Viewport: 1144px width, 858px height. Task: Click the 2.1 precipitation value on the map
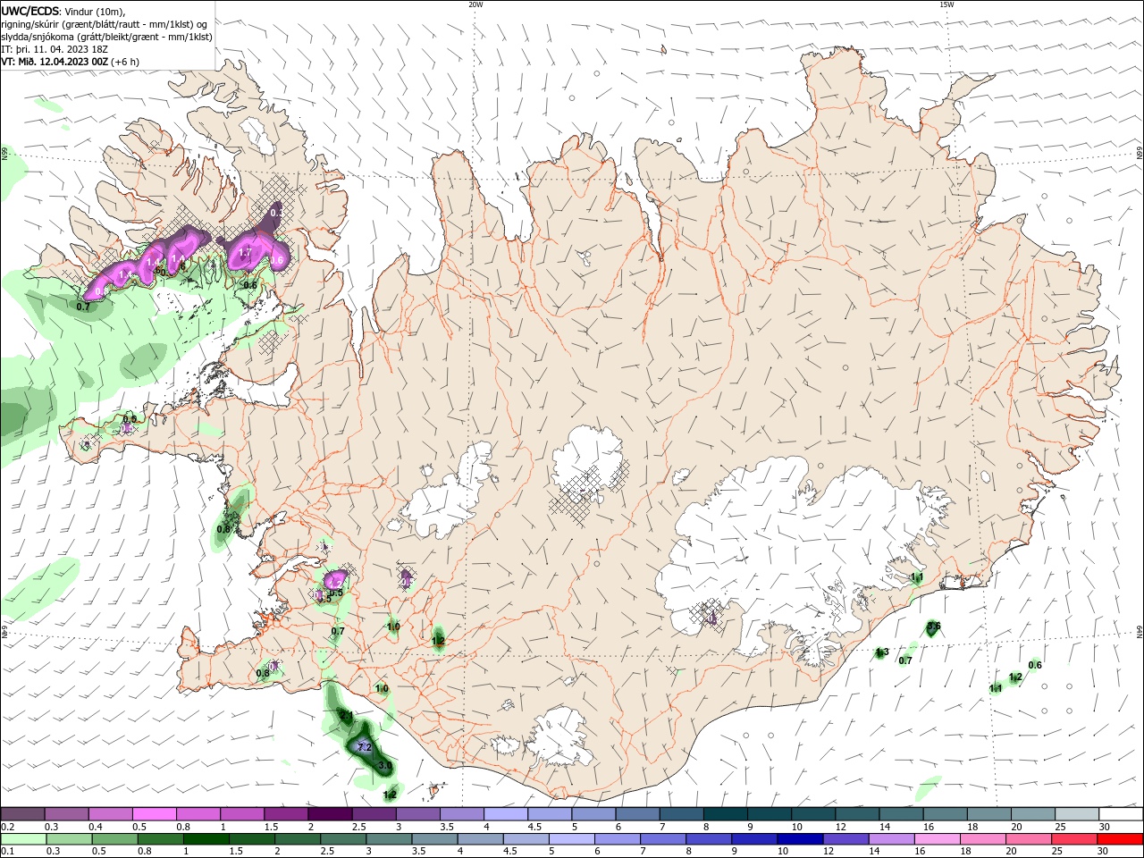point(347,714)
